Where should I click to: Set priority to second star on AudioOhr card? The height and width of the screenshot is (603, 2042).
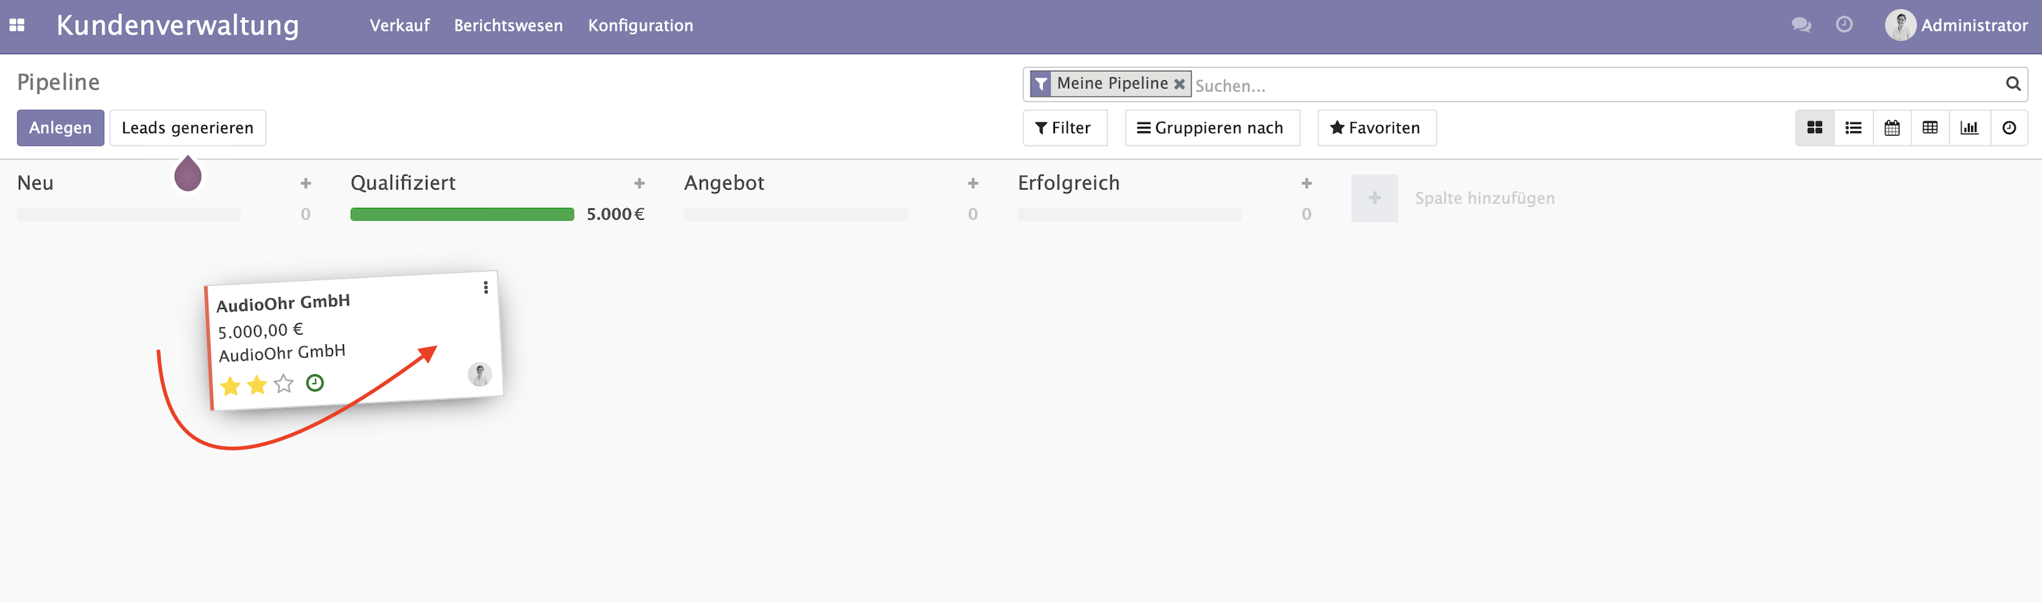(257, 386)
